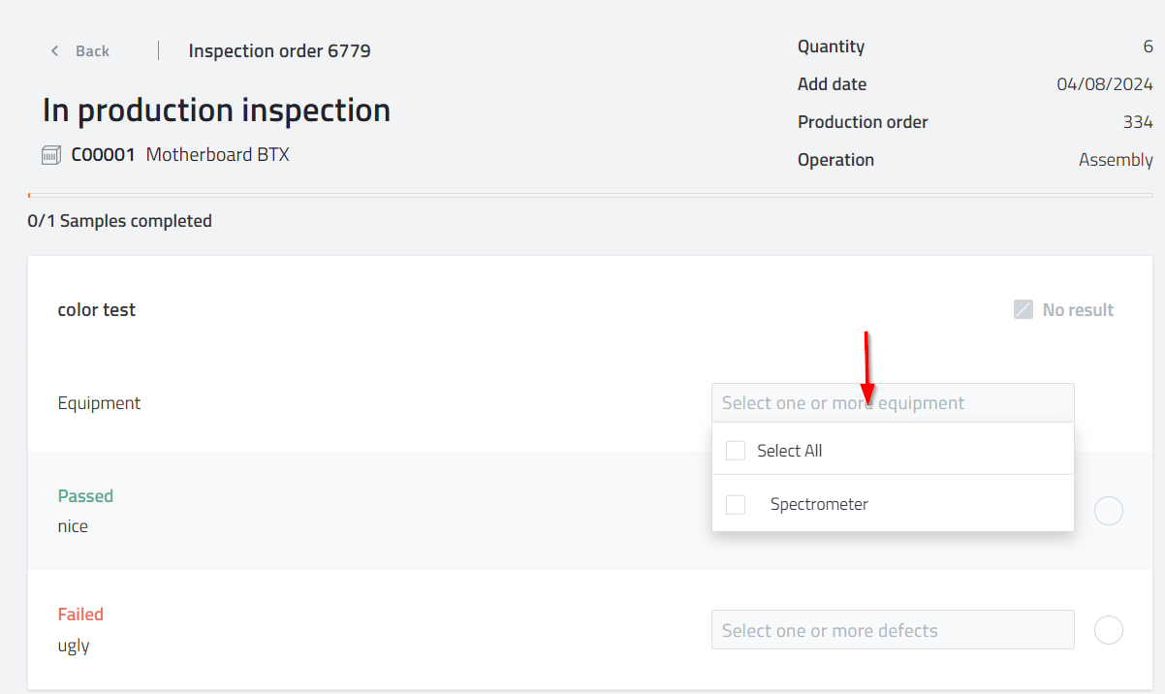Viewport: 1165px width, 694px height.
Task: Click the samples completed progress bar
Action: click(590, 196)
